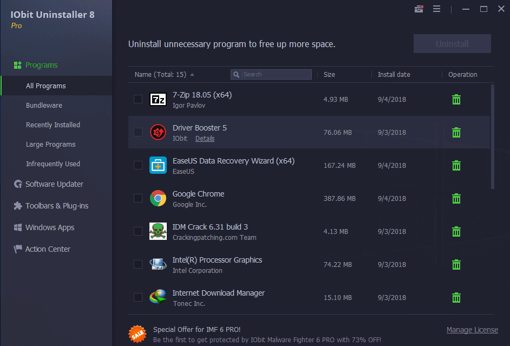510x346 pixels.
Task: Show Large Programs
Action: click(51, 145)
